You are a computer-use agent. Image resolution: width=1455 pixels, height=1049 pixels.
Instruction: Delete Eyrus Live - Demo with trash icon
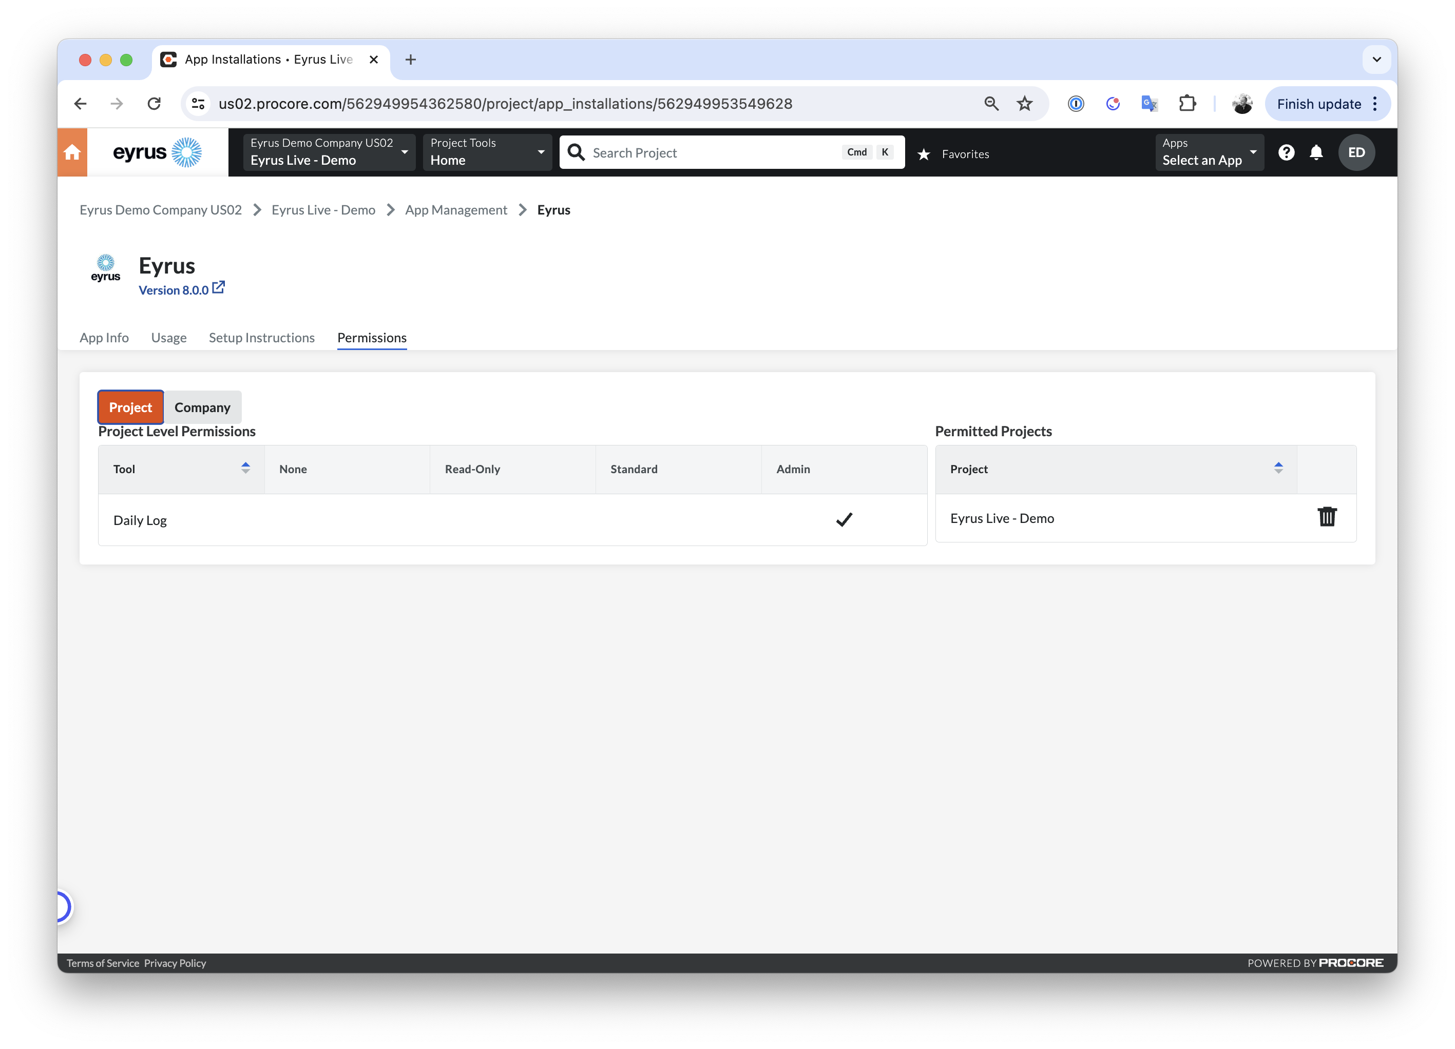coord(1327,517)
